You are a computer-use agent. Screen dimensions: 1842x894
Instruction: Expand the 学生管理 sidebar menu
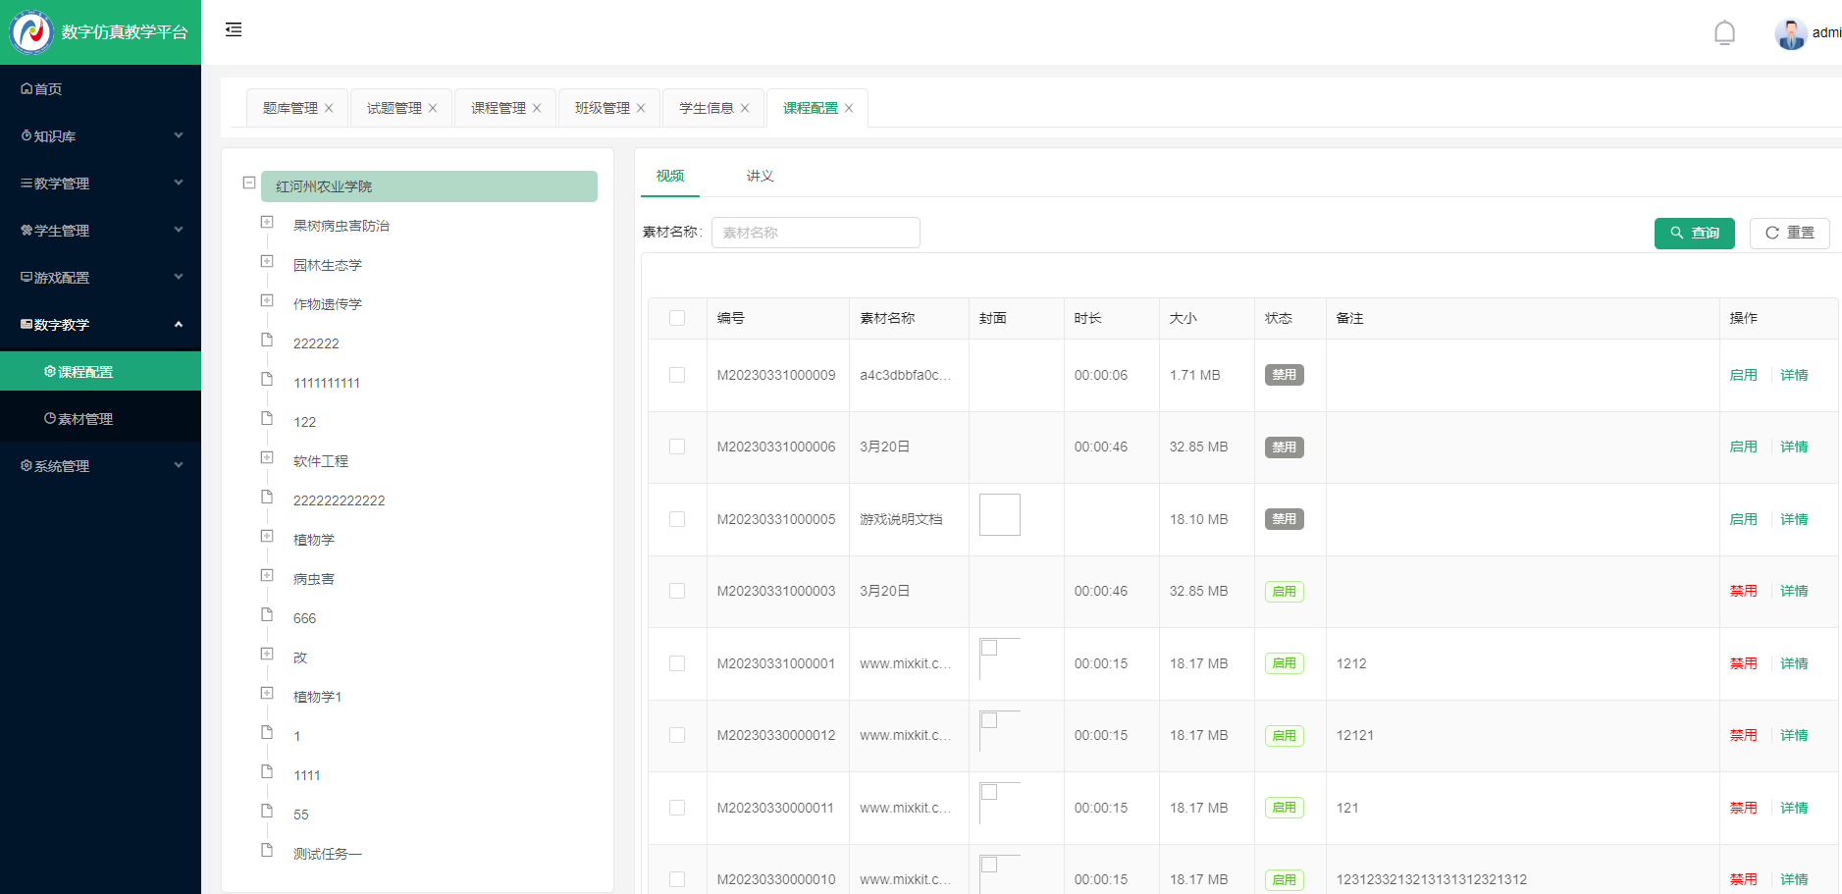click(x=100, y=231)
